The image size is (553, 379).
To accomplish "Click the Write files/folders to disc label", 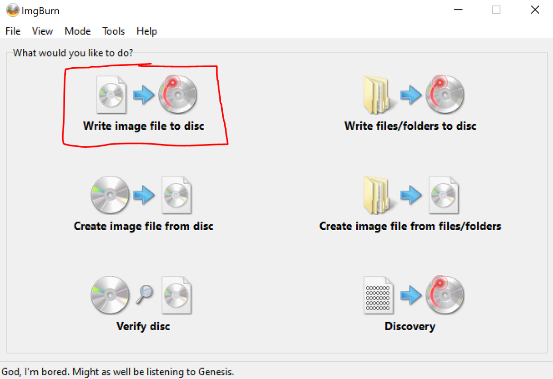I will 410,126.
